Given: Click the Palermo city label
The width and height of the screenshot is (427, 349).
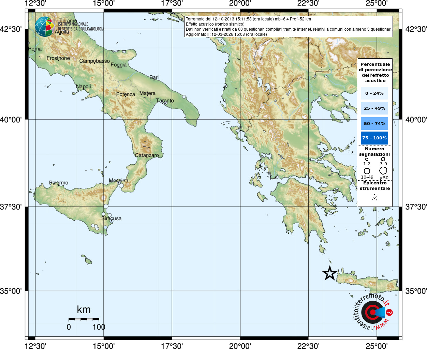Looking at the screenshot, I should (59, 183).
